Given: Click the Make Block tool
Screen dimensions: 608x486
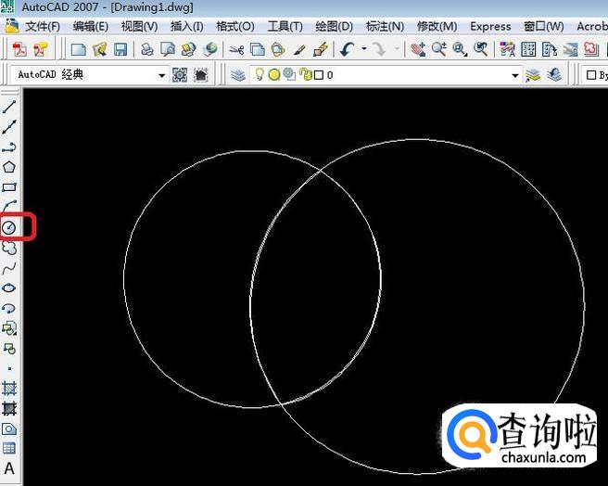Looking at the screenshot, I should (9, 349).
